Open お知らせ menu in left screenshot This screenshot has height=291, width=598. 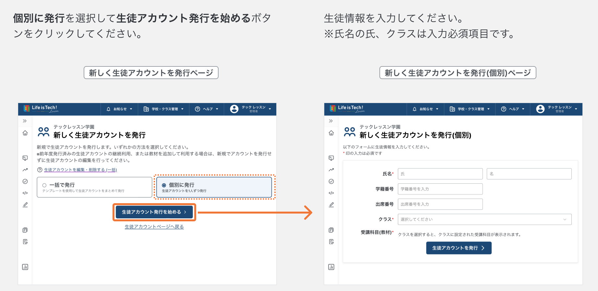click(x=119, y=109)
